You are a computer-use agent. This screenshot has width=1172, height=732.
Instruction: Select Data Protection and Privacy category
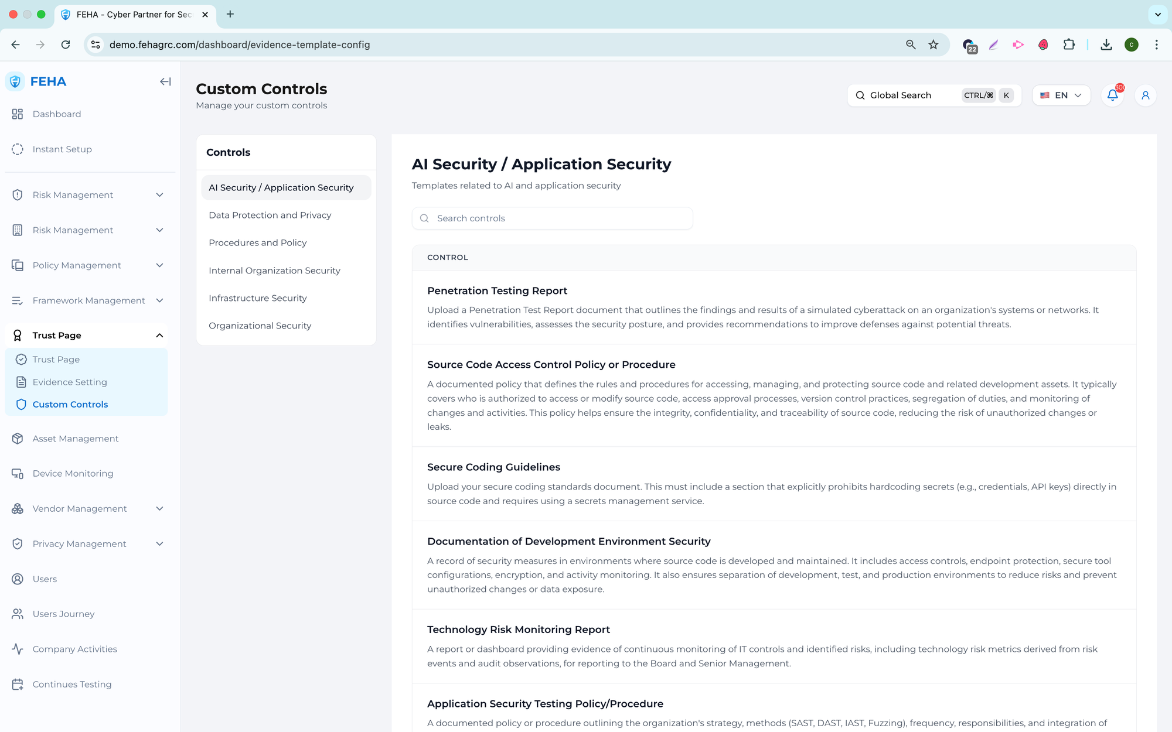[270, 216]
